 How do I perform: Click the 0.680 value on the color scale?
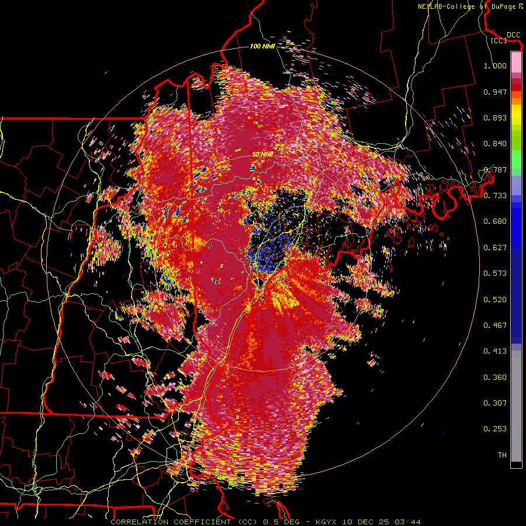coord(495,221)
